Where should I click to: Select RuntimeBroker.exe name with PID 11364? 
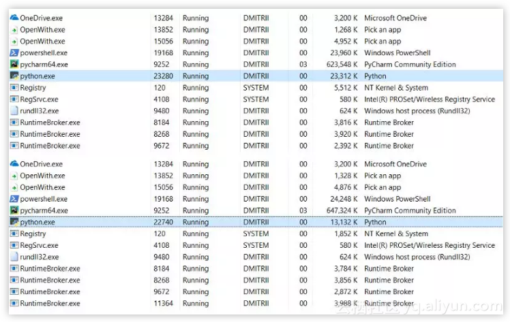(50, 303)
